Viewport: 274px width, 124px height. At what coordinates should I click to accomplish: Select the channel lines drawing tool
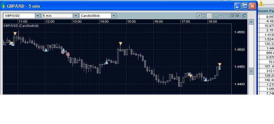(204, 16)
